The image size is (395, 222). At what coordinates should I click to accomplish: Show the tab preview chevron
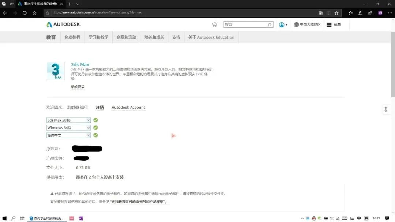tap(78, 4)
